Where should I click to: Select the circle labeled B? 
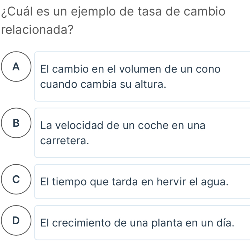point(16,123)
